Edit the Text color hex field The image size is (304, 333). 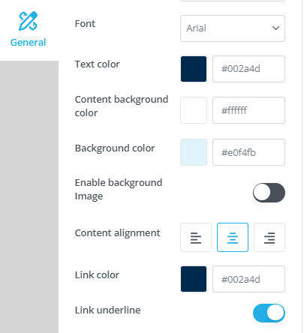(248, 69)
